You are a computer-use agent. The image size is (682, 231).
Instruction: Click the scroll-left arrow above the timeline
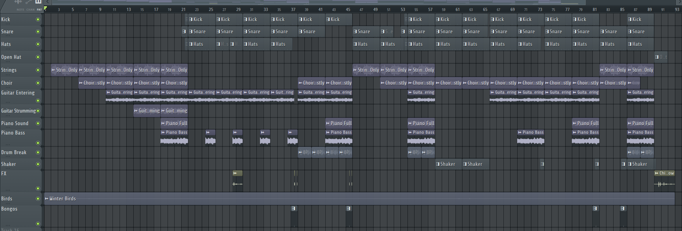(x=48, y=2)
